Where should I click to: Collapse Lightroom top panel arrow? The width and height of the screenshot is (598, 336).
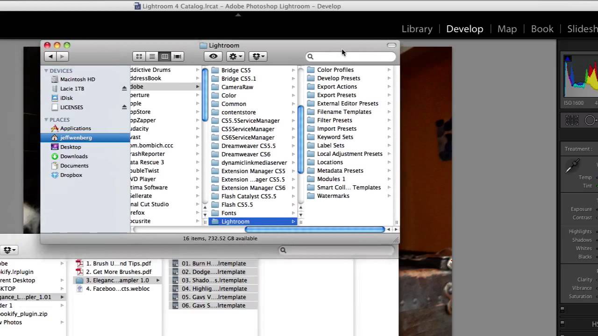(x=238, y=15)
